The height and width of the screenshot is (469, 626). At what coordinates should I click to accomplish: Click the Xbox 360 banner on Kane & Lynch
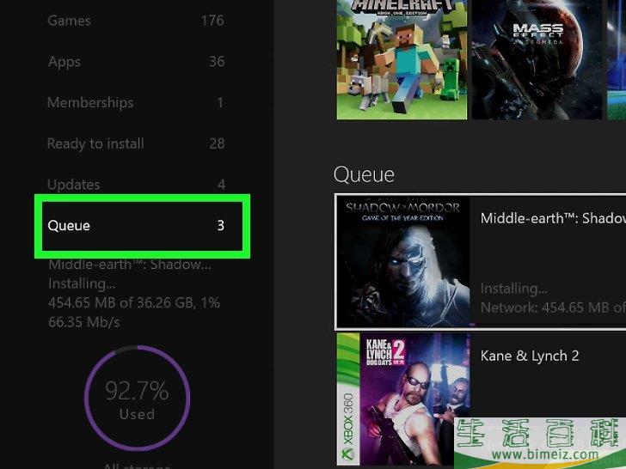348,399
